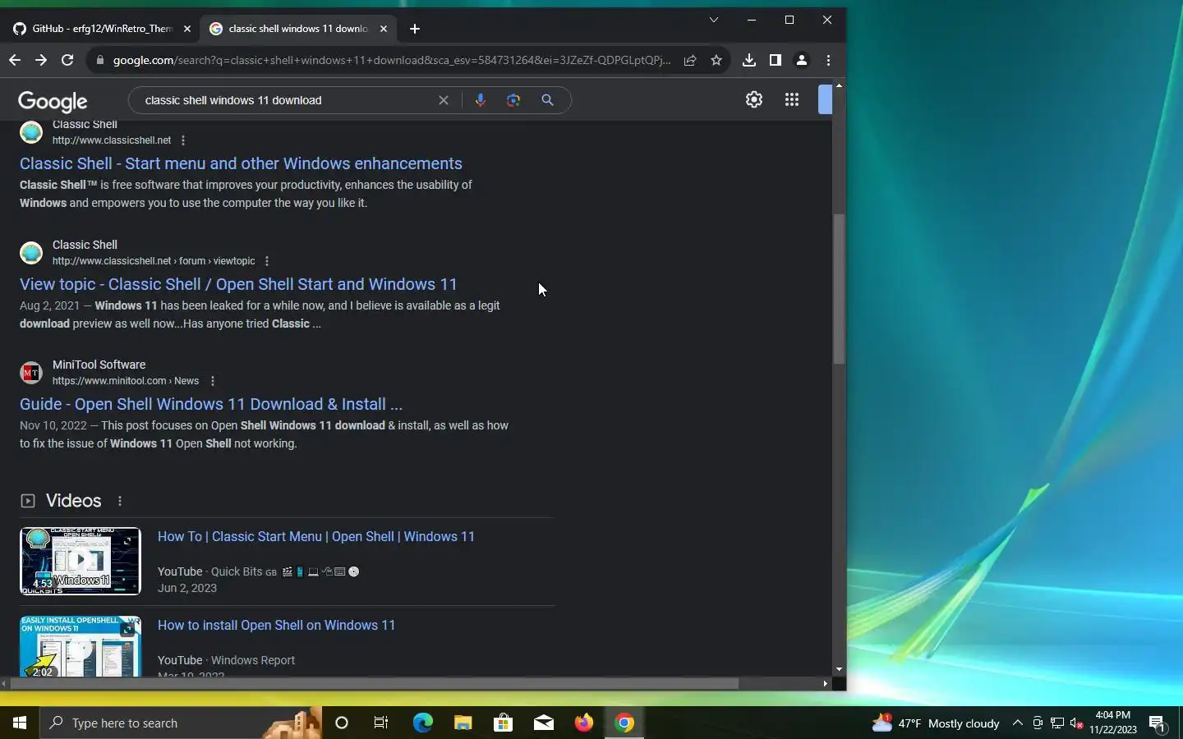The width and height of the screenshot is (1183, 739).
Task: Close the GitHub tab
Action: pyautogui.click(x=186, y=29)
